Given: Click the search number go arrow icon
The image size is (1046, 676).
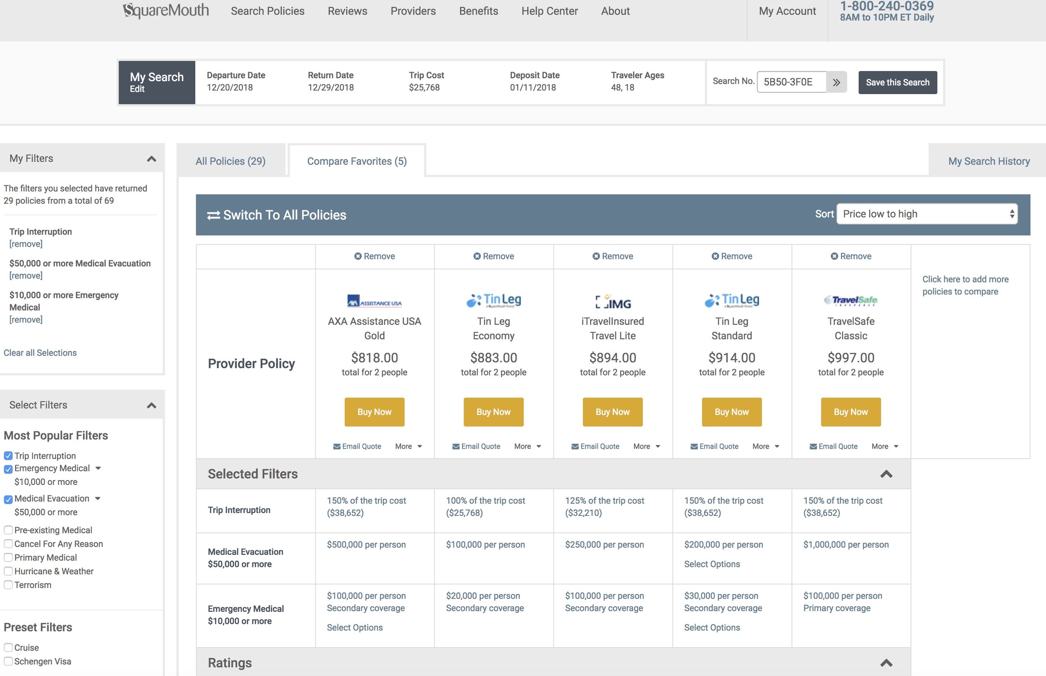Looking at the screenshot, I should (x=836, y=82).
